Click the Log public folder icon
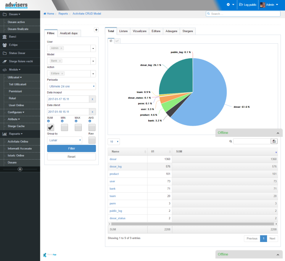The height and width of the screenshot is (261, 285). point(241,4)
